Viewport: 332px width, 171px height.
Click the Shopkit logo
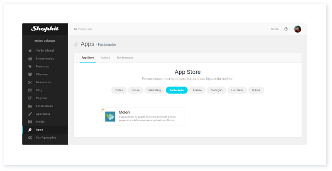point(45,29)
